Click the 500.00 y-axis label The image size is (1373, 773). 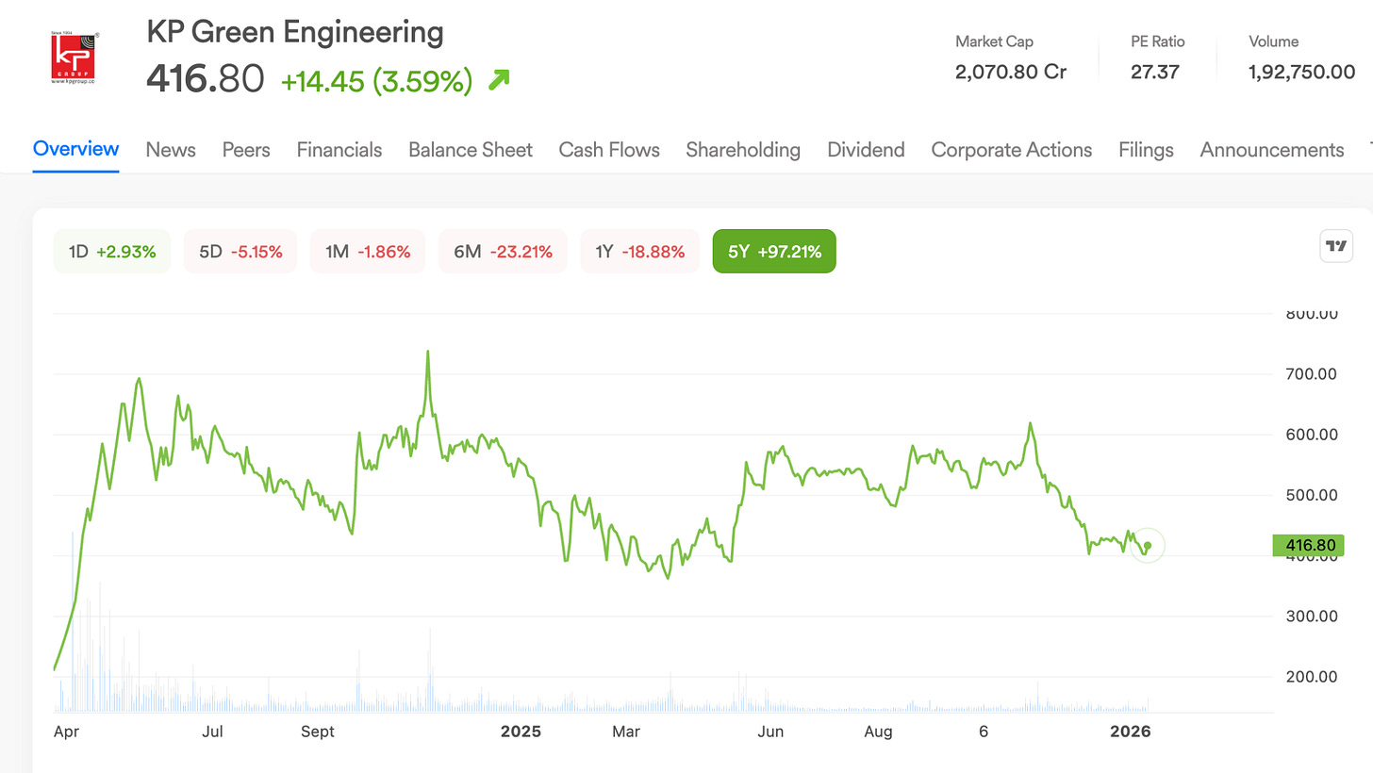[1313, 495]
